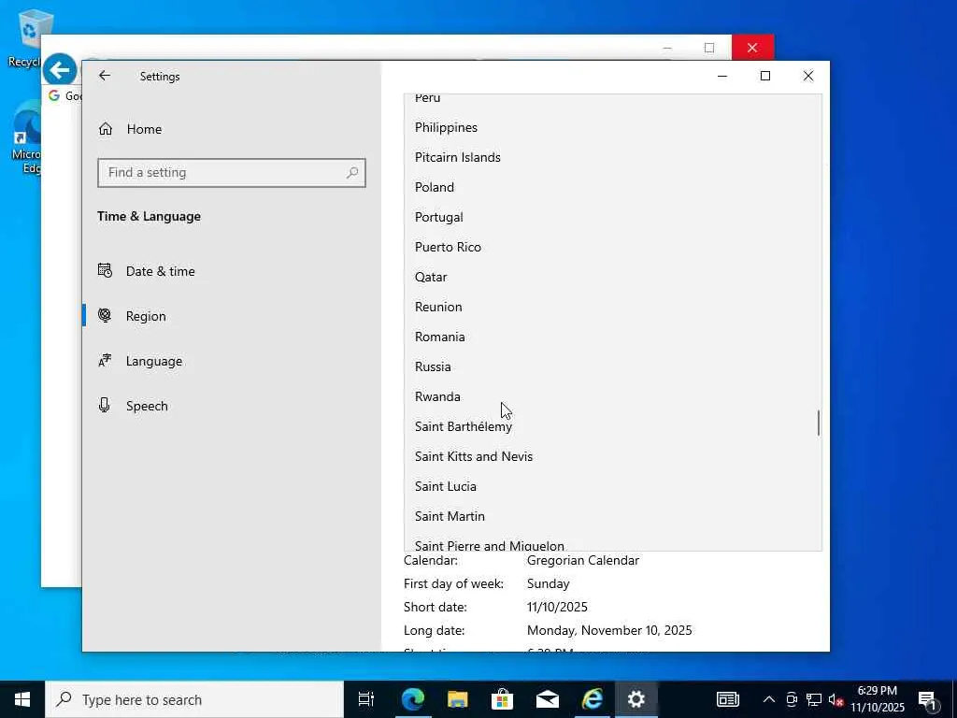Open News and interests on the taskbar
Viewport: 957px width, 718px height.
click(x=727, y=699)
